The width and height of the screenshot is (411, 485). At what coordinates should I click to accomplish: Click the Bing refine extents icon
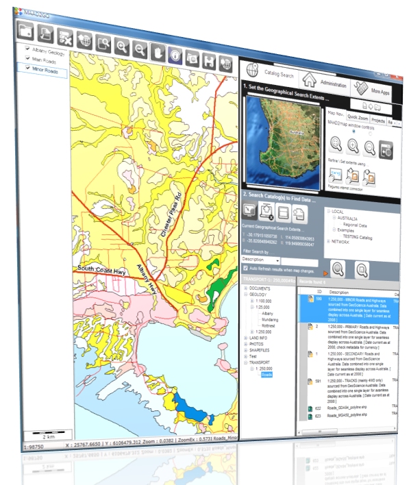click(x=335, y=175)
